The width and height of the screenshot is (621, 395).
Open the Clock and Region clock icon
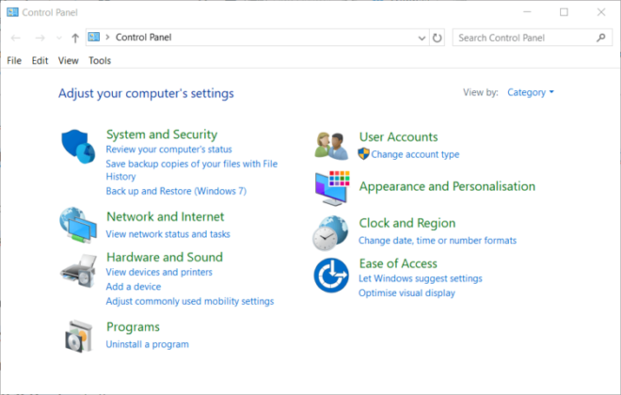point(331,233)
